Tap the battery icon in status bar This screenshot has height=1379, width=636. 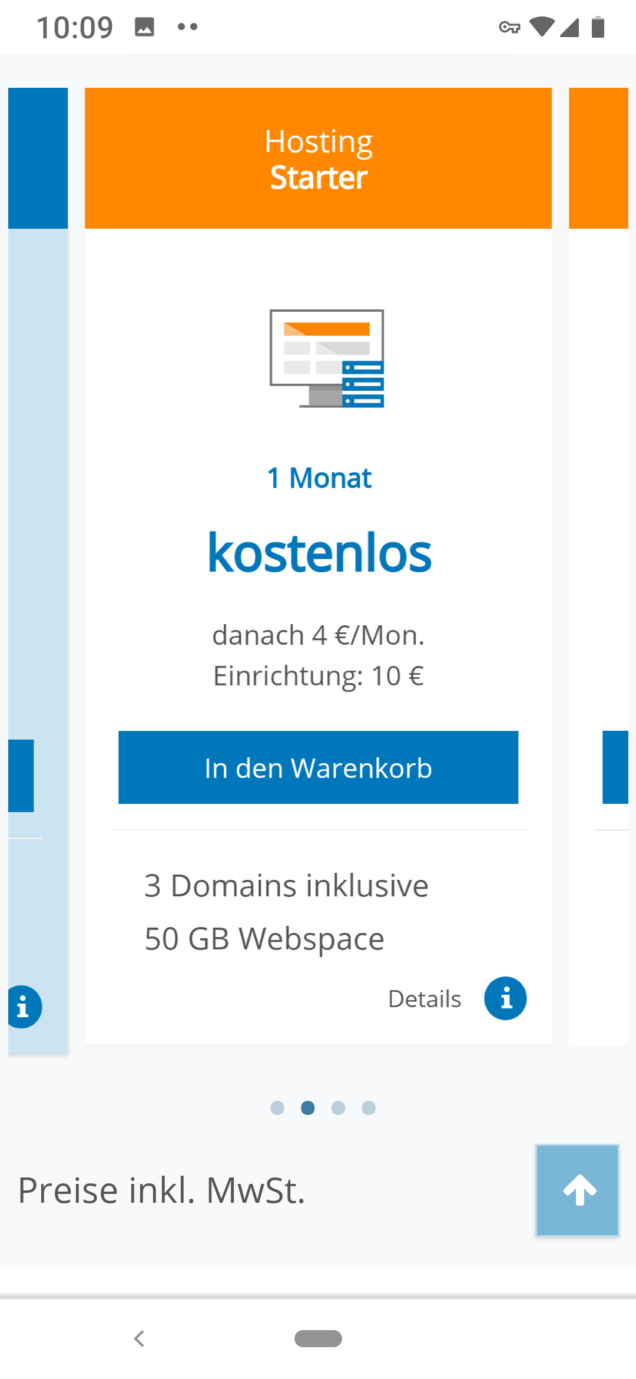point(598,27)
